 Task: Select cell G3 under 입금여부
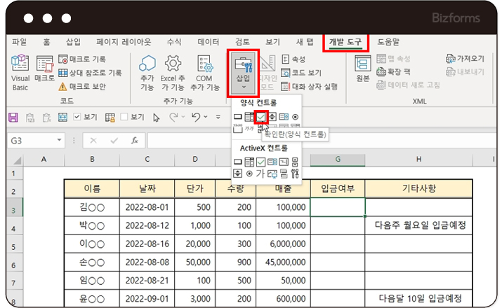338,207
